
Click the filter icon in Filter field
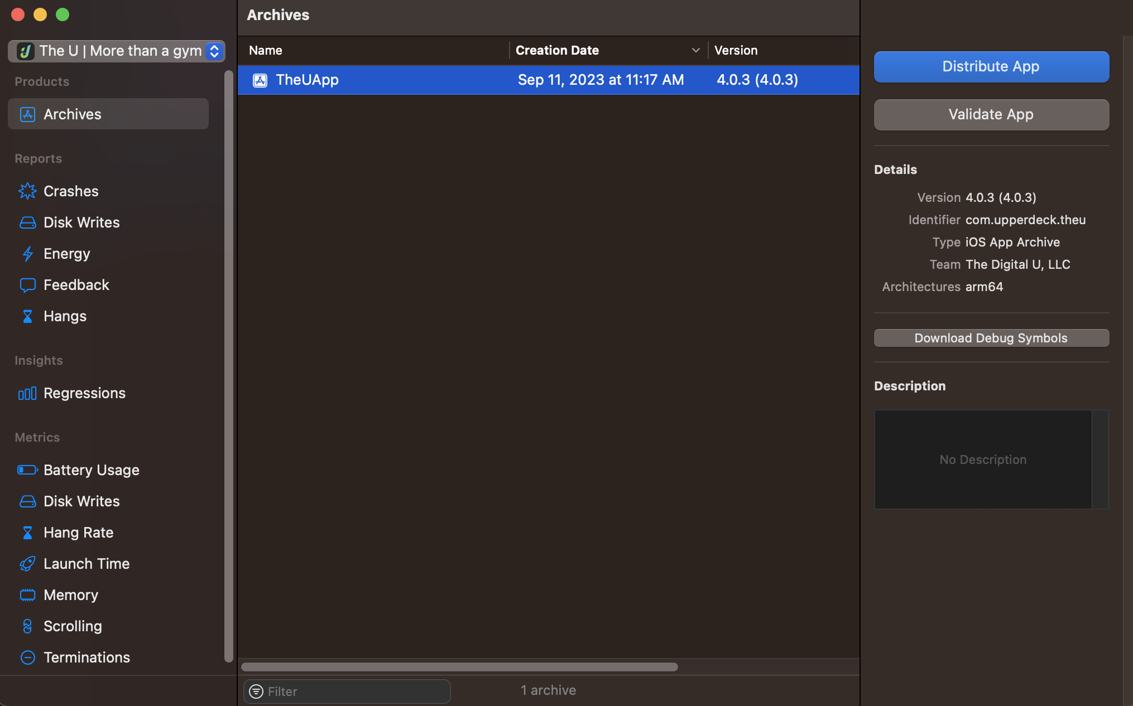pyautogui.click(x=256, y=692)
